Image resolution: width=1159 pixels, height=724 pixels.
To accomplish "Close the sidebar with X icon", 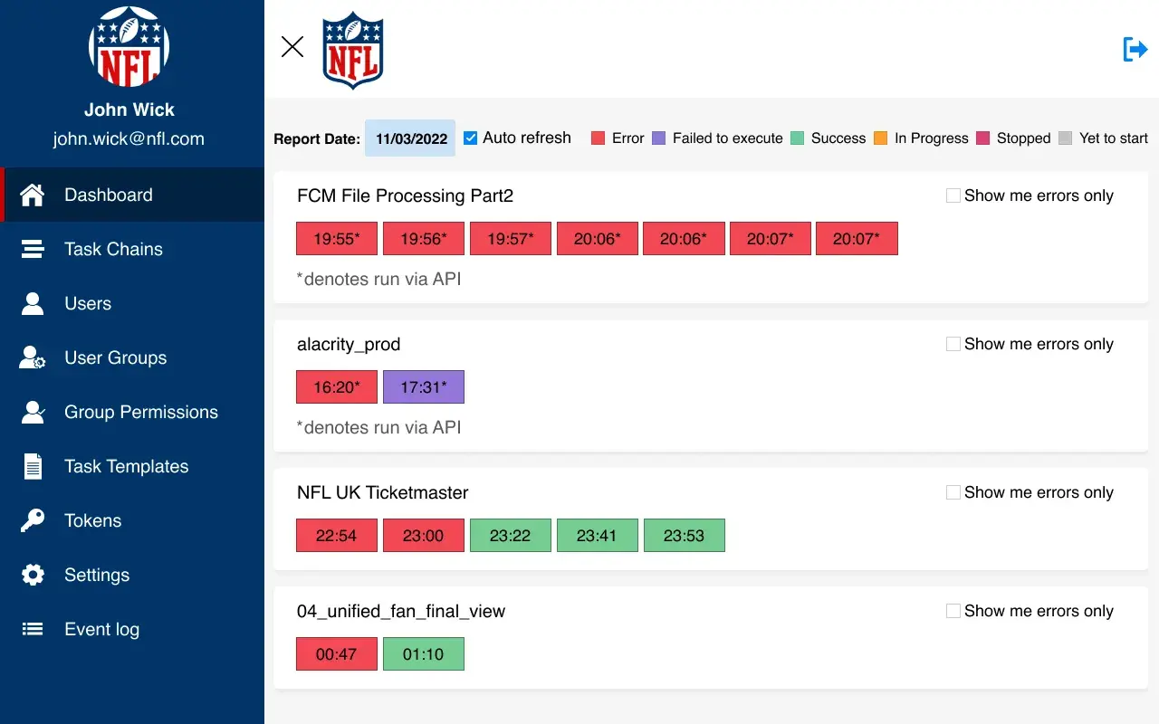I will tap(292, 47).
